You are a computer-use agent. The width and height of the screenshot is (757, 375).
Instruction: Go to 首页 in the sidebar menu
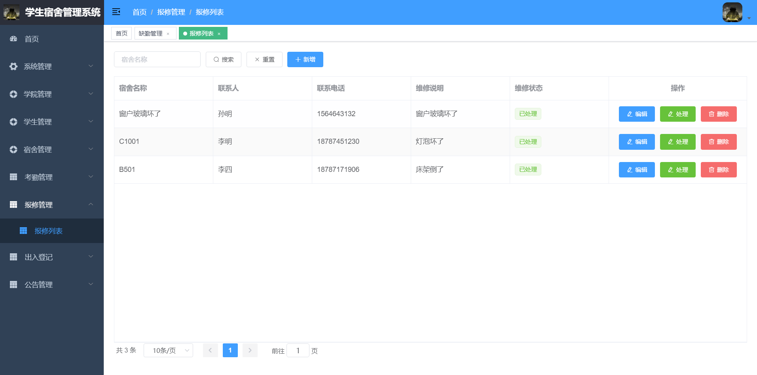coord(52,39)
